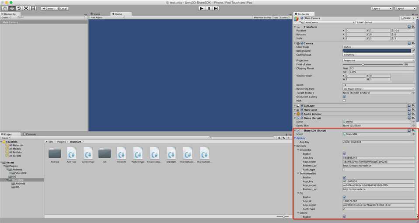
Task: Pause the game with the Pause button
Action: pyautogui.click(x=209, y=9)
